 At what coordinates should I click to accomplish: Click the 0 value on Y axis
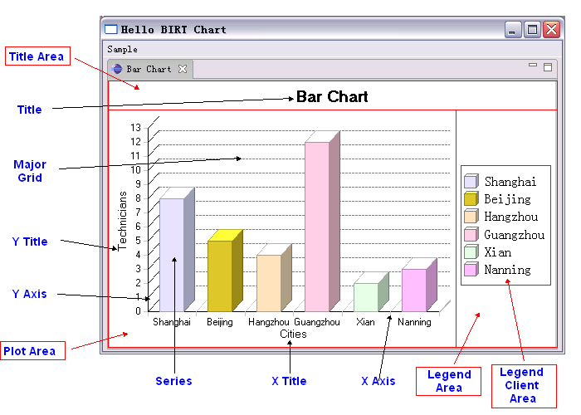139,310
